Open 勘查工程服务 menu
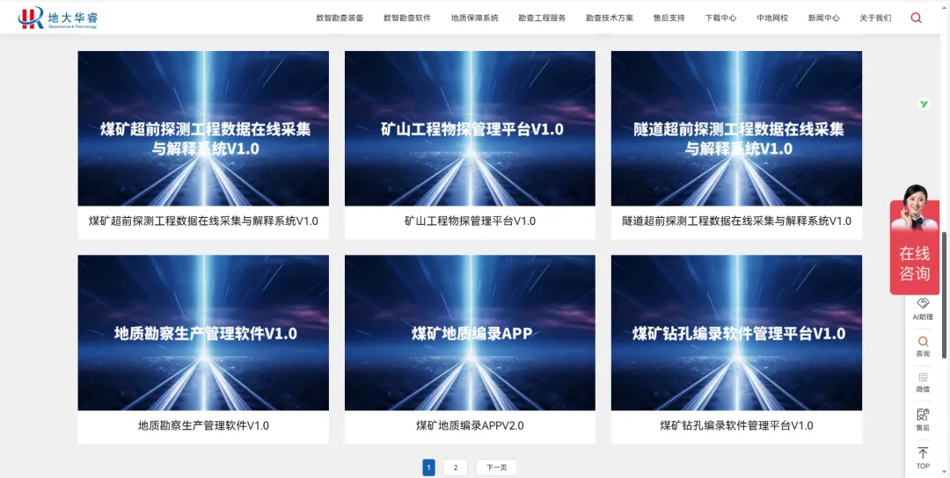 tap(542, 18)
